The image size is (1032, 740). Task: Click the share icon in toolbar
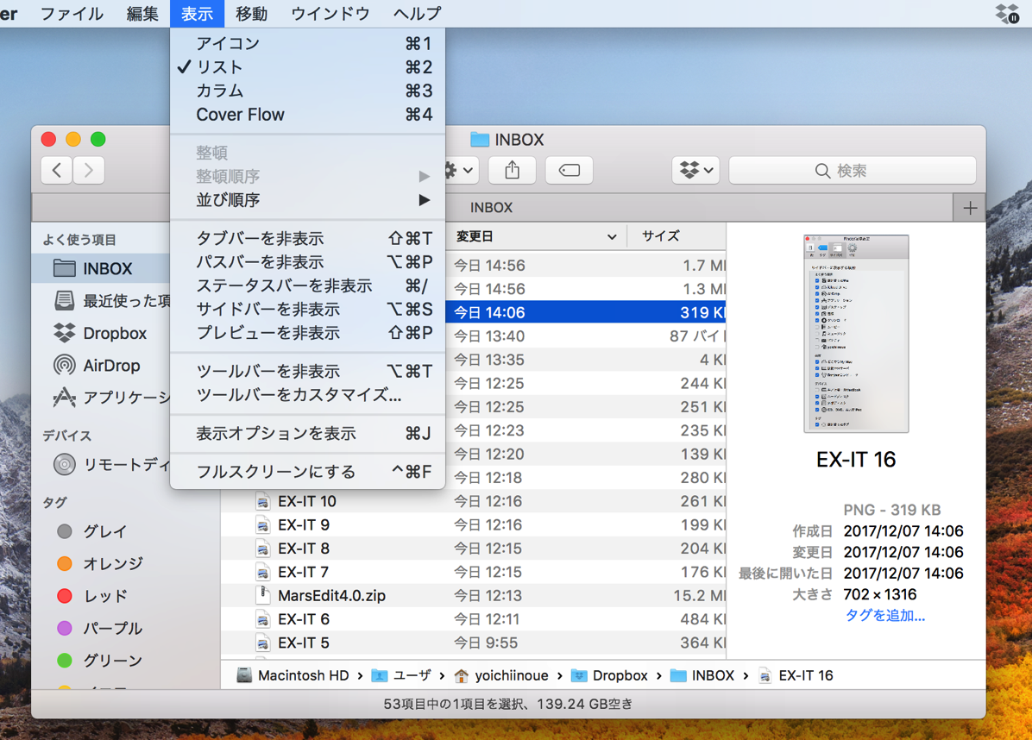(512, 171)
